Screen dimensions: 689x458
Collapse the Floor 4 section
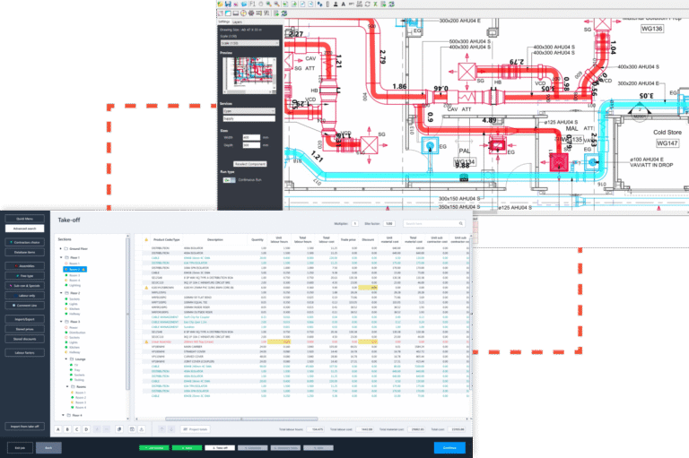pyautogui.click(x=63, y=415)
